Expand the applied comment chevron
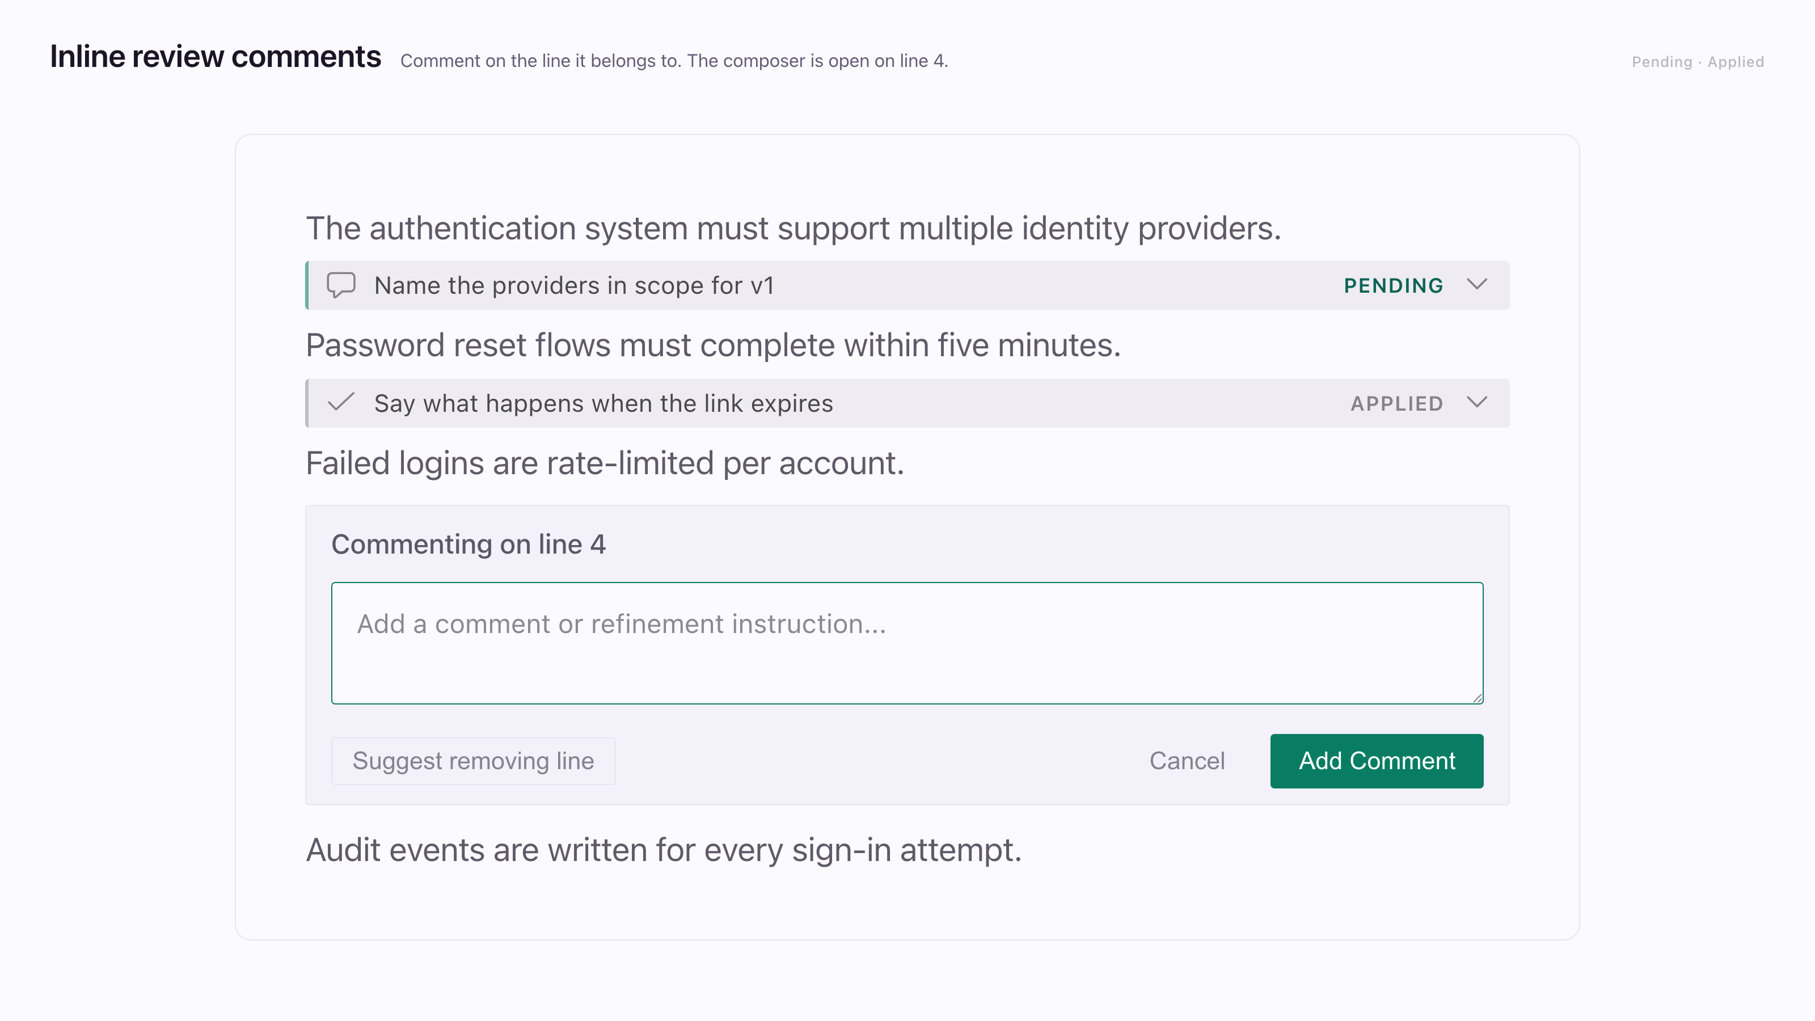The height and width of the screenshot is (1021, 1815). click(1477, 402)
